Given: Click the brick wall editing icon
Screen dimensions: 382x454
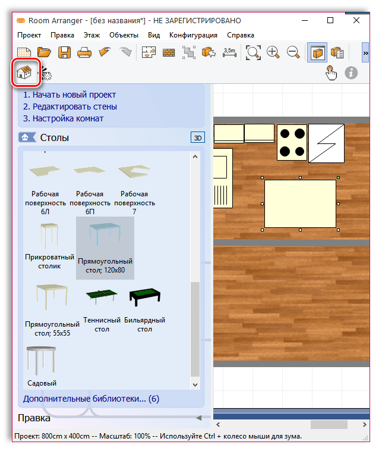Looking at the screenshot, I should point(169,53).
